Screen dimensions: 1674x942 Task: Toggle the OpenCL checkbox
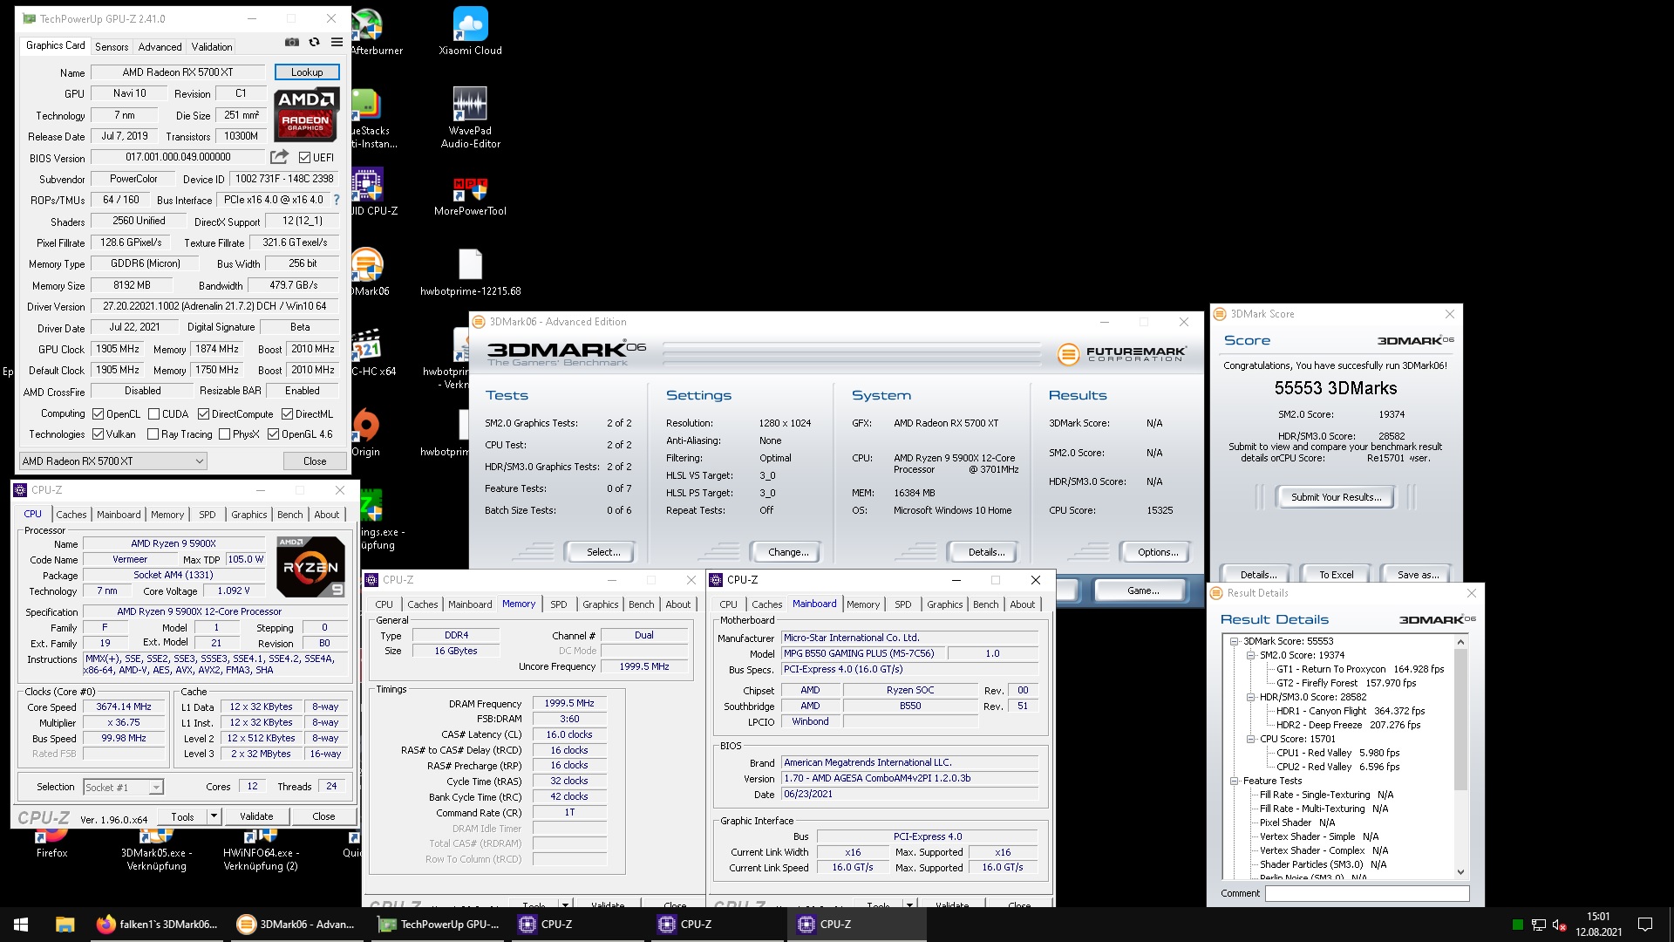pos(99,414)
